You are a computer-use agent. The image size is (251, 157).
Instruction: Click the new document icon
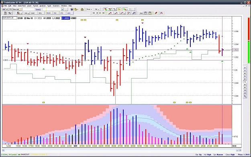click(5, 13)
